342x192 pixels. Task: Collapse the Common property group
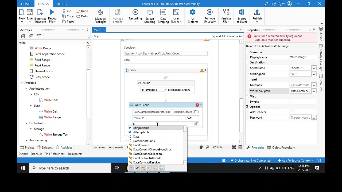[247, 52]
